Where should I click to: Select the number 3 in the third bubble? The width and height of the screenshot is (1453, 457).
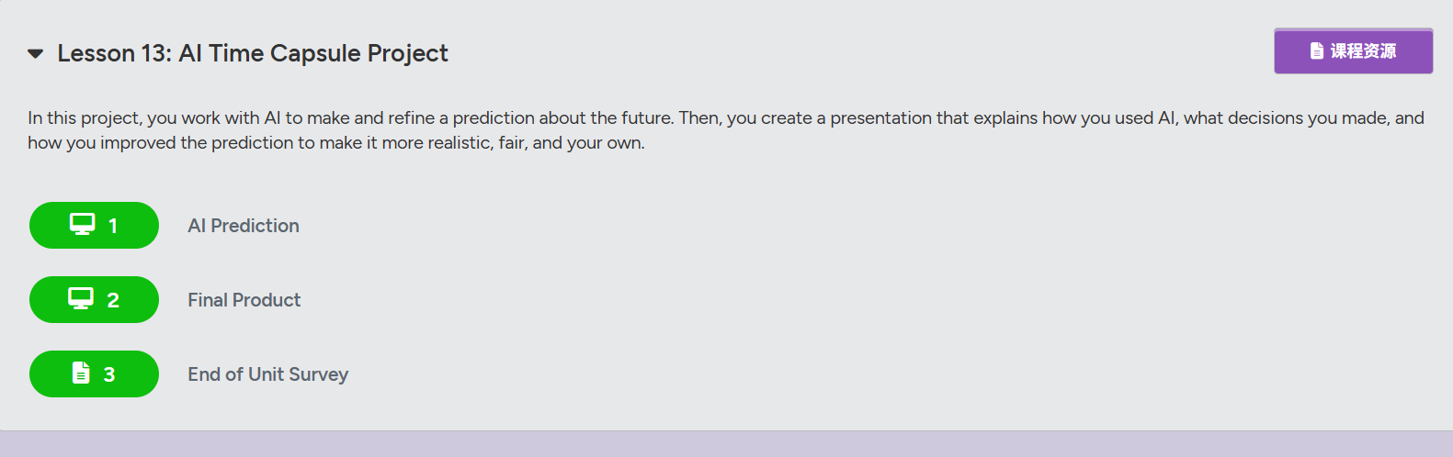click(x=109, y=374)
